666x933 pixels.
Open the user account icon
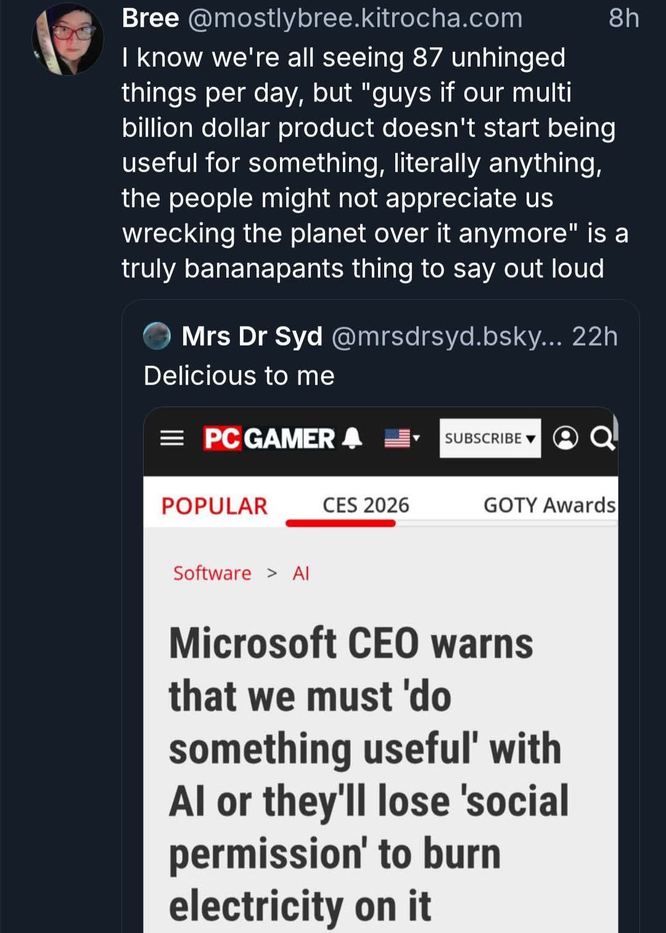click(565, 438)
